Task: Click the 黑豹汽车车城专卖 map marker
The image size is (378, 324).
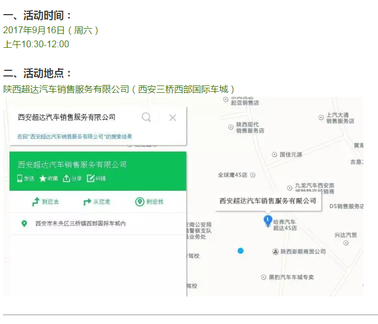Action: coord(263,277)
